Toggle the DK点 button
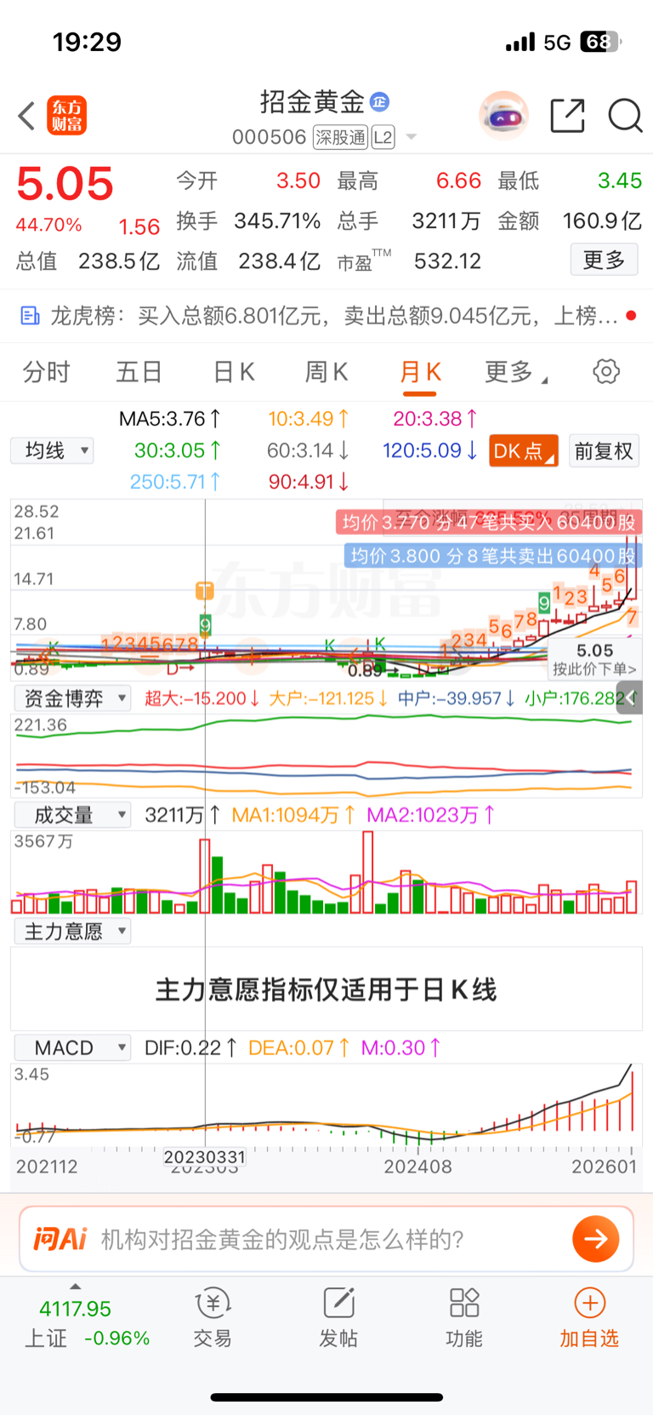This screenshot has width=653, height=1416. click(x=524, y=450)
